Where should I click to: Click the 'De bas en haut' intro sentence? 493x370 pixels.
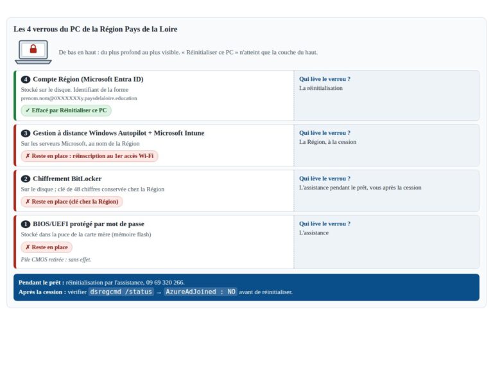coord(188,53)
